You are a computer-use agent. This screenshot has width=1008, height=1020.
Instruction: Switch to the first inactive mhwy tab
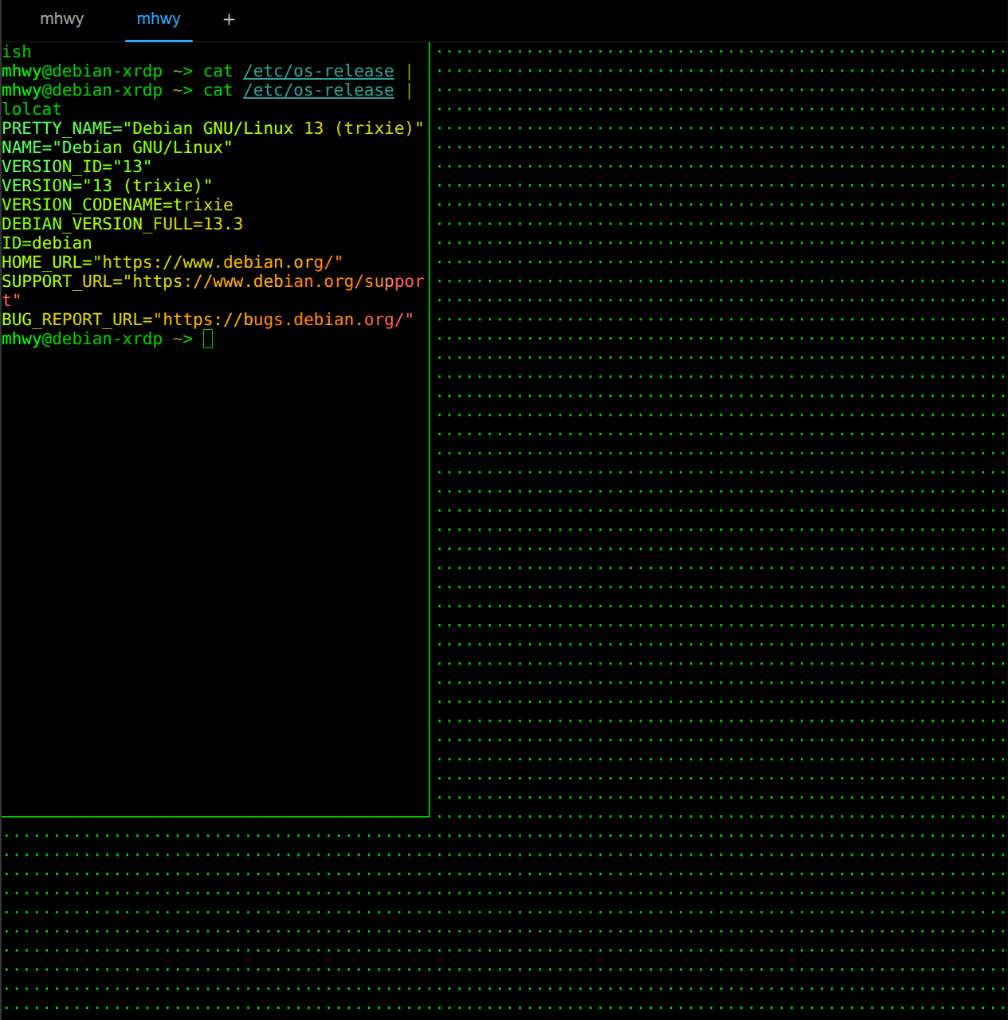(x=62, y=19)
